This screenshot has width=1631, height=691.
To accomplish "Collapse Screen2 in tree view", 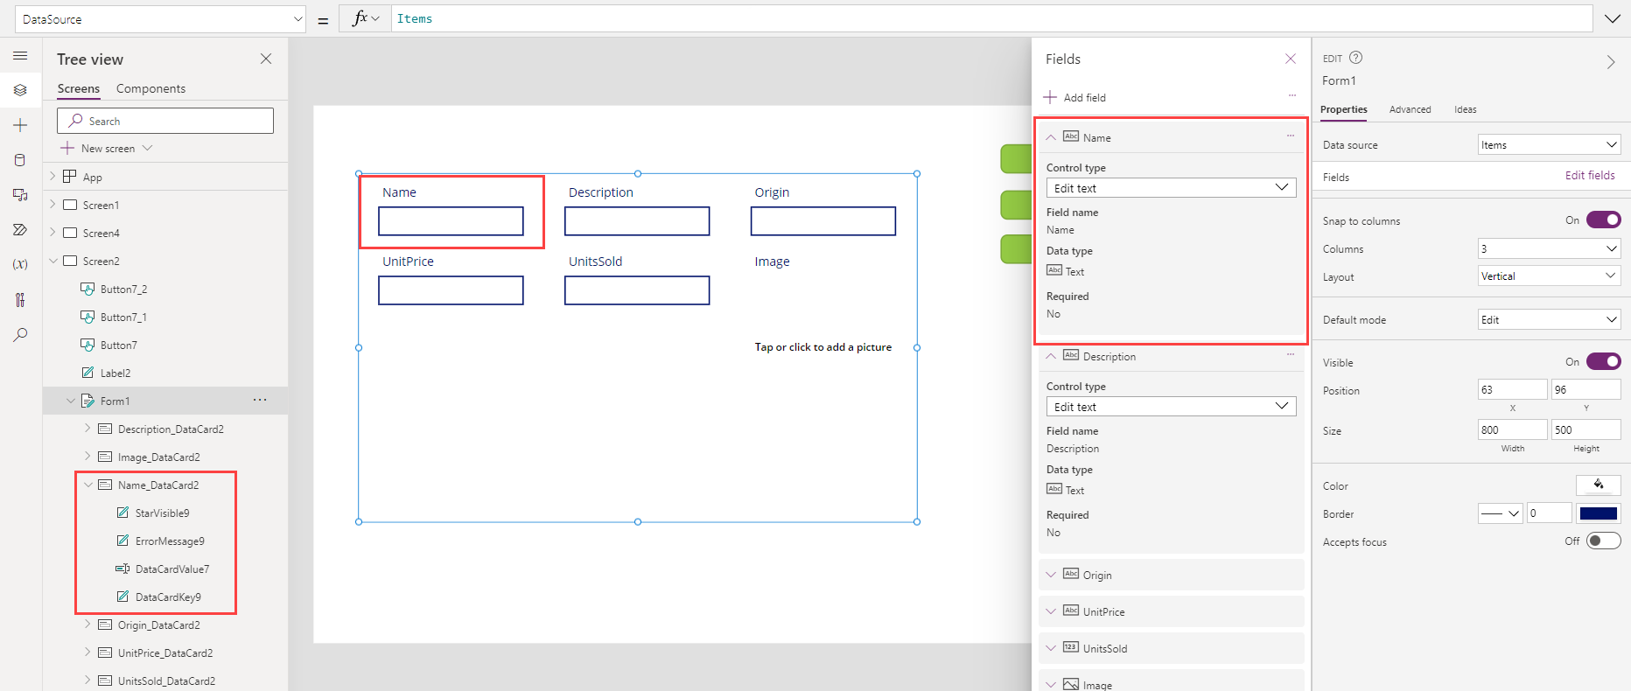I will pos(52,261).
